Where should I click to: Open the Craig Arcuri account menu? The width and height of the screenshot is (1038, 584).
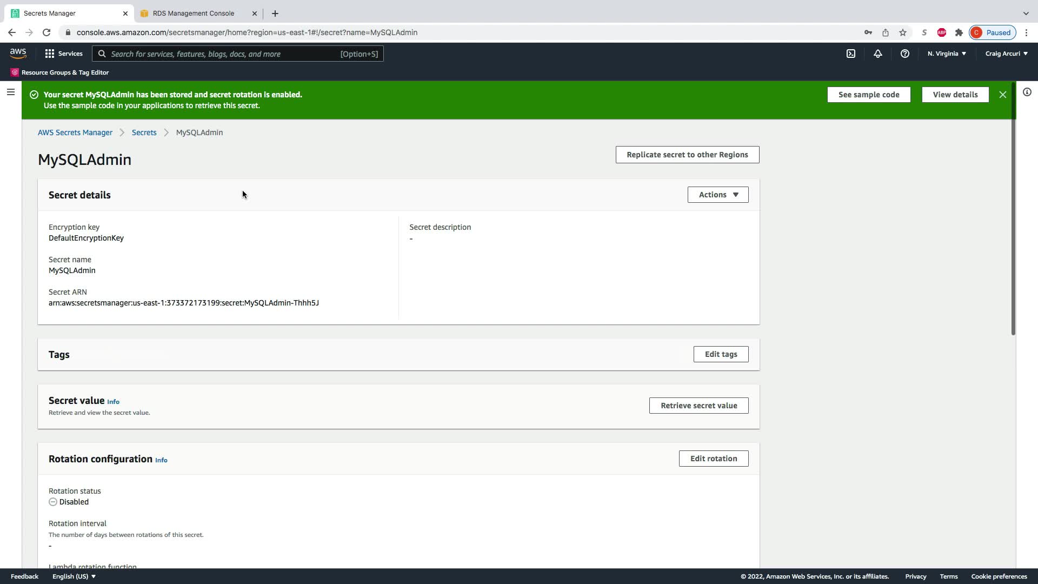1006,54
